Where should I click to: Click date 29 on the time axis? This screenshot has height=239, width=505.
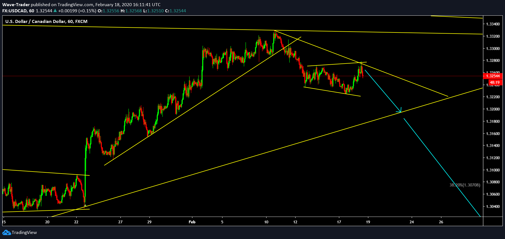coord(149,222)
